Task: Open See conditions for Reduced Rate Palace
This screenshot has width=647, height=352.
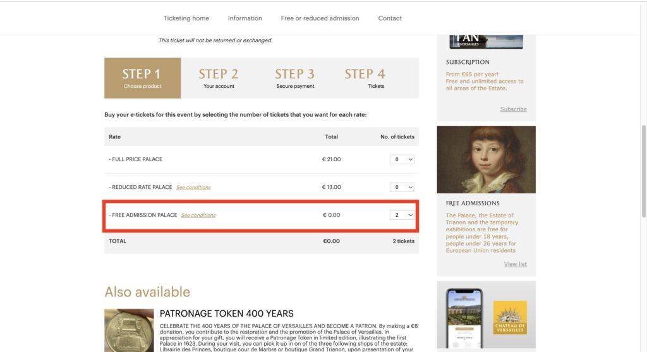Action: [x=193, y=188]
